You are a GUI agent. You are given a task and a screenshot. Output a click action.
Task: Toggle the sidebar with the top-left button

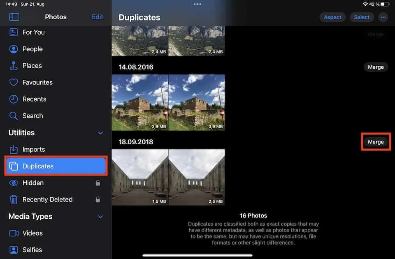(14, 17)
